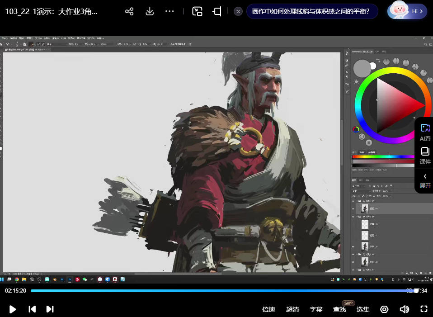
Task: Click the suggested question about 线稿与体积感
Action: pyautogui.click(x=312, y=11)
